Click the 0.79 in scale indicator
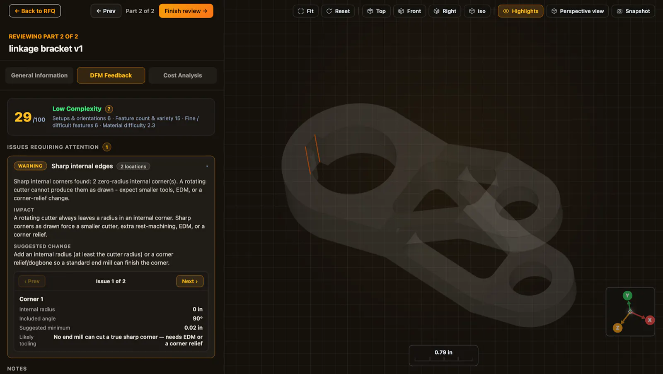Viewport: 663px width, 374px height. pos(443,355)
